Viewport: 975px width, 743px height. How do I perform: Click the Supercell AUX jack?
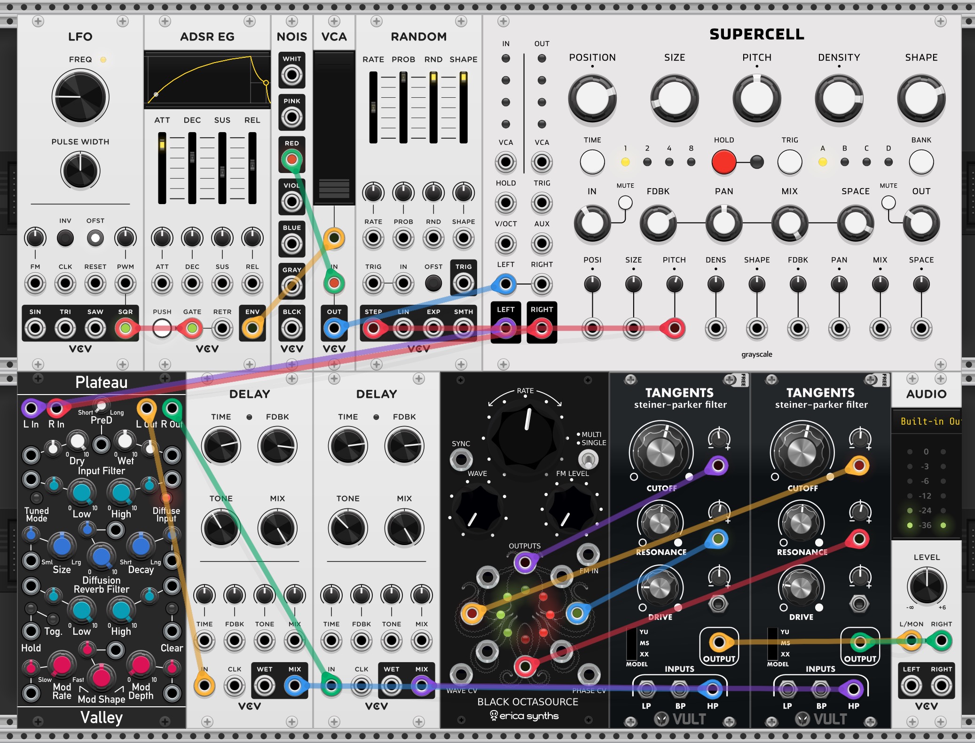click(542, 244)
